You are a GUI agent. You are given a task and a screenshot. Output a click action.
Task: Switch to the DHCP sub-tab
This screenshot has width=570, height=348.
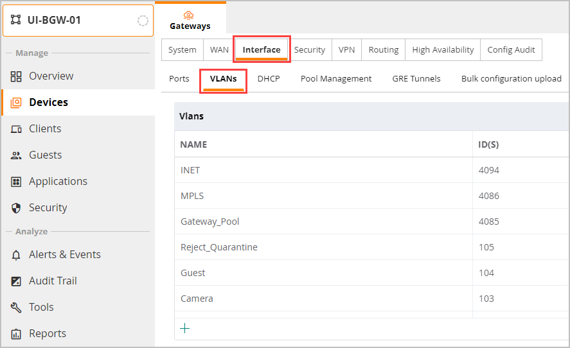click(x=269, y=79)
